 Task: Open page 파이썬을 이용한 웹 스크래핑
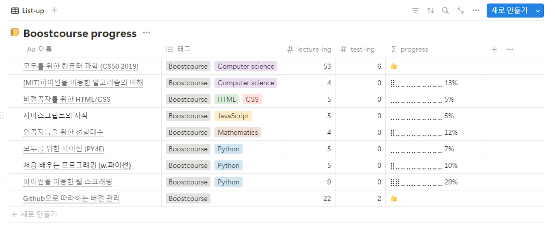point(68,182)
